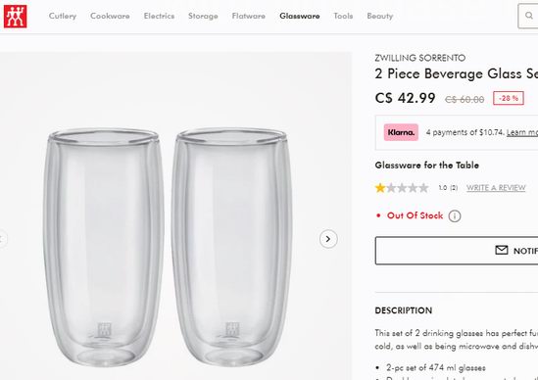Click the Zwilling red logo
Viewport: 538px width, 380px height.
[15, 16]
